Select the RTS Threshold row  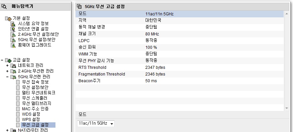tap(179, 68)
